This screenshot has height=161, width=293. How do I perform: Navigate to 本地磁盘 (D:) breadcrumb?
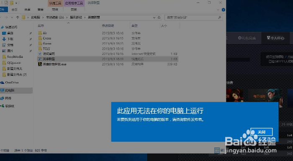point(55,18)
